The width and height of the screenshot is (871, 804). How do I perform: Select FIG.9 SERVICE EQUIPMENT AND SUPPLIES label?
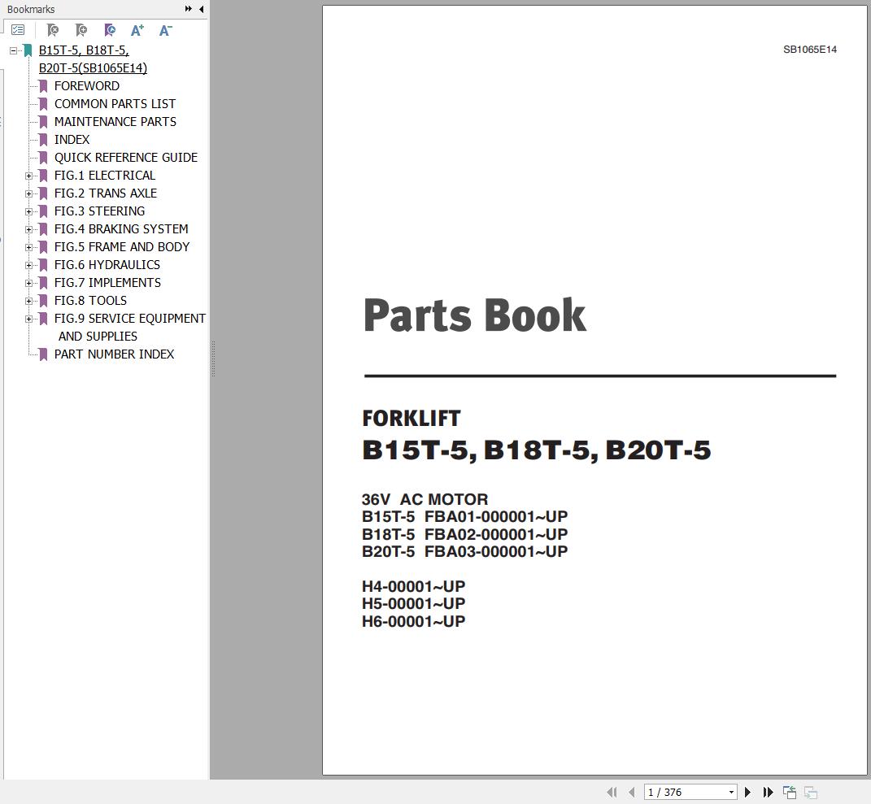pos(130,327)
